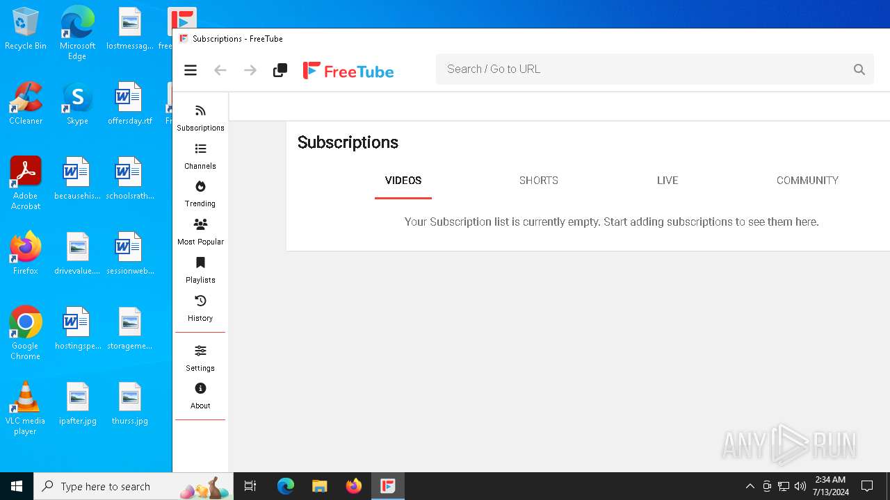Select the Recycle Bin desktop icon
890x500 pixels.
[x=26, y=30]
